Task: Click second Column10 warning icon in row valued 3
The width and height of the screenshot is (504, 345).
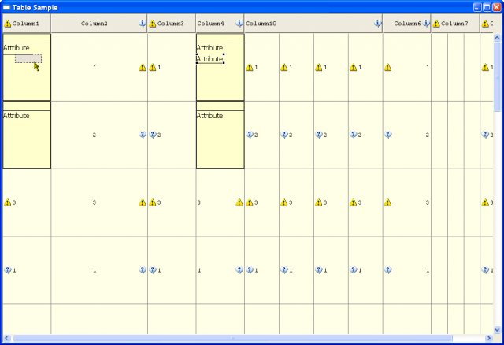Action: [284, 202]
